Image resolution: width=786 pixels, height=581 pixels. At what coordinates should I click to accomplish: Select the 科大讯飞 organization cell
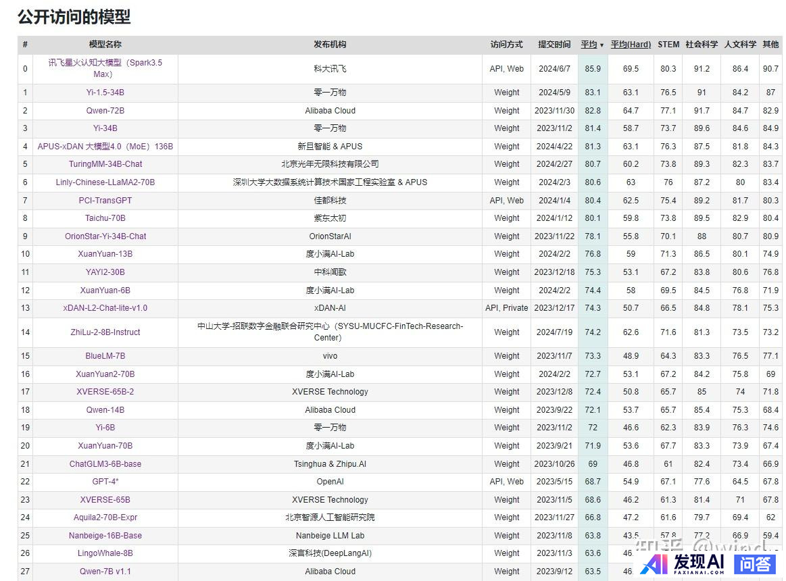click(x=330, y=69)
